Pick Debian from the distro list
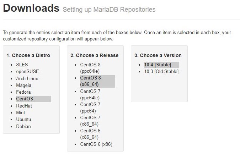Image resolution: width=240 pixels, height=154 pixels. 23,126
